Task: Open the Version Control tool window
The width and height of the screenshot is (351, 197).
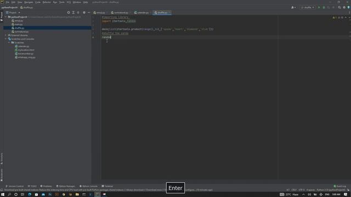Action: pos(15,186)
